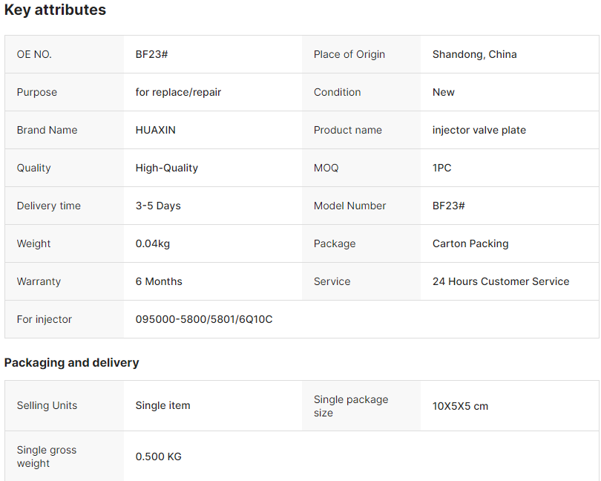Click the Packaging and delivery heading
Viewport: 601px width, 481px height.
pyautogui.click(x=72, y=363)
